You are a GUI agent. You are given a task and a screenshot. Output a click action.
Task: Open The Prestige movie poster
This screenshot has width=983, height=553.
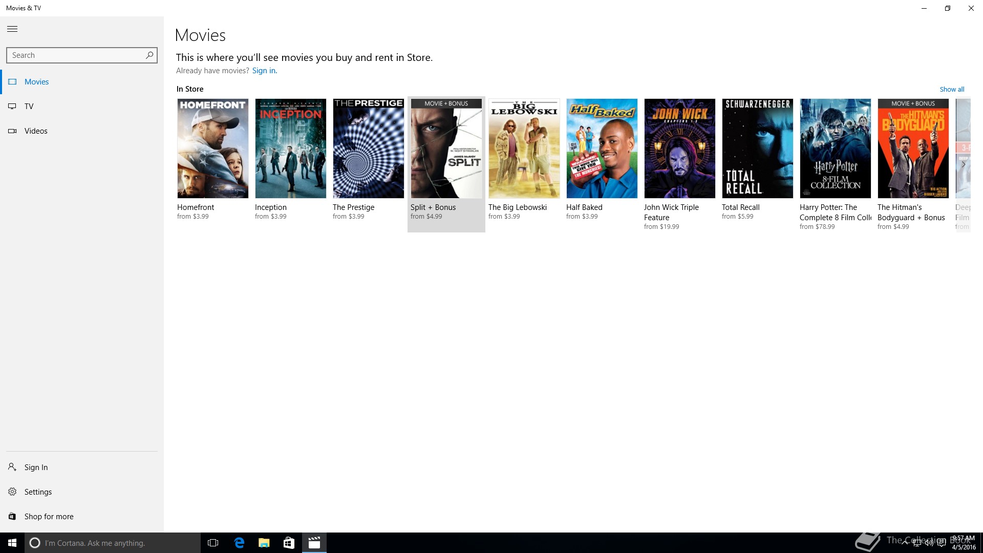coord(369,148)
